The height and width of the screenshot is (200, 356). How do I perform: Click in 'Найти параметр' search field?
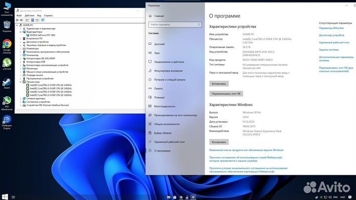[175, 25]
